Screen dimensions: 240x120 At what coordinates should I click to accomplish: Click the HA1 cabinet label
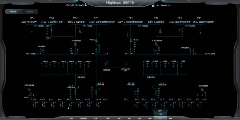click(32, 18)
